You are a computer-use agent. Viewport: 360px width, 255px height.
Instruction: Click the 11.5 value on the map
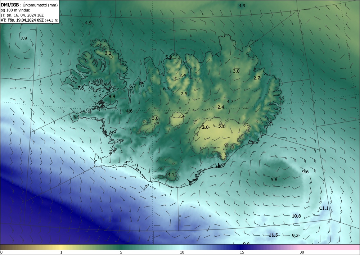pyautogui.click(x=274, y=235)
